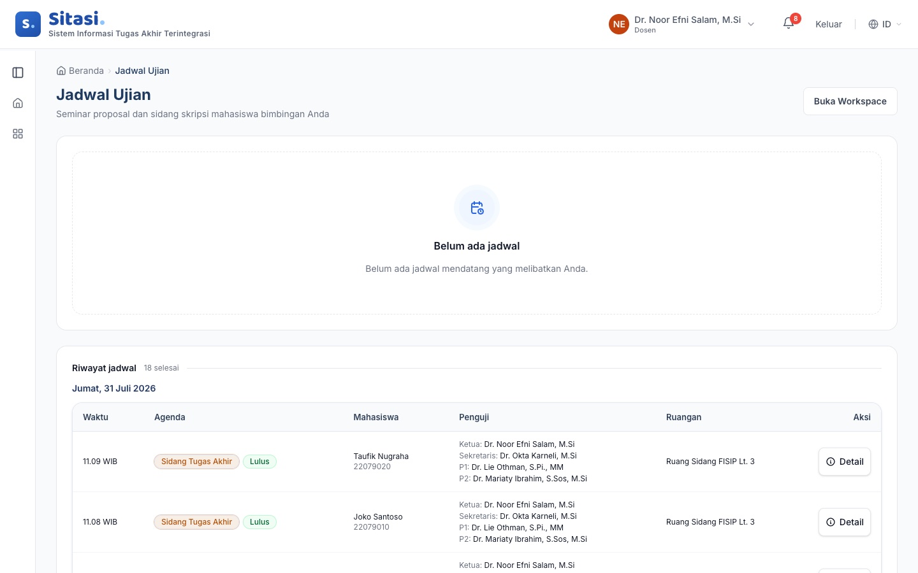Open the home icon in sidebar
This screenshot has height=573, width=918.
pos(18,103)
